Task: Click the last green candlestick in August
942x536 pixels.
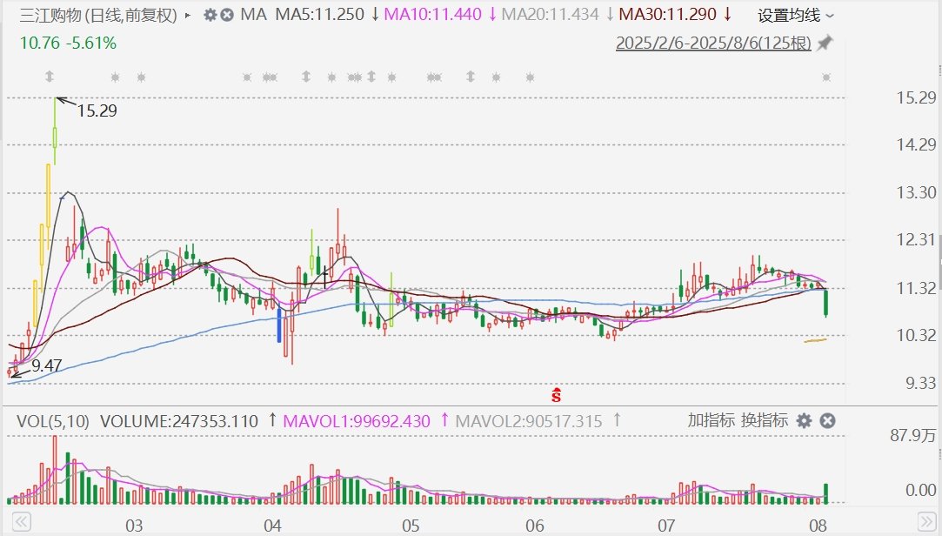Action: 825,303
